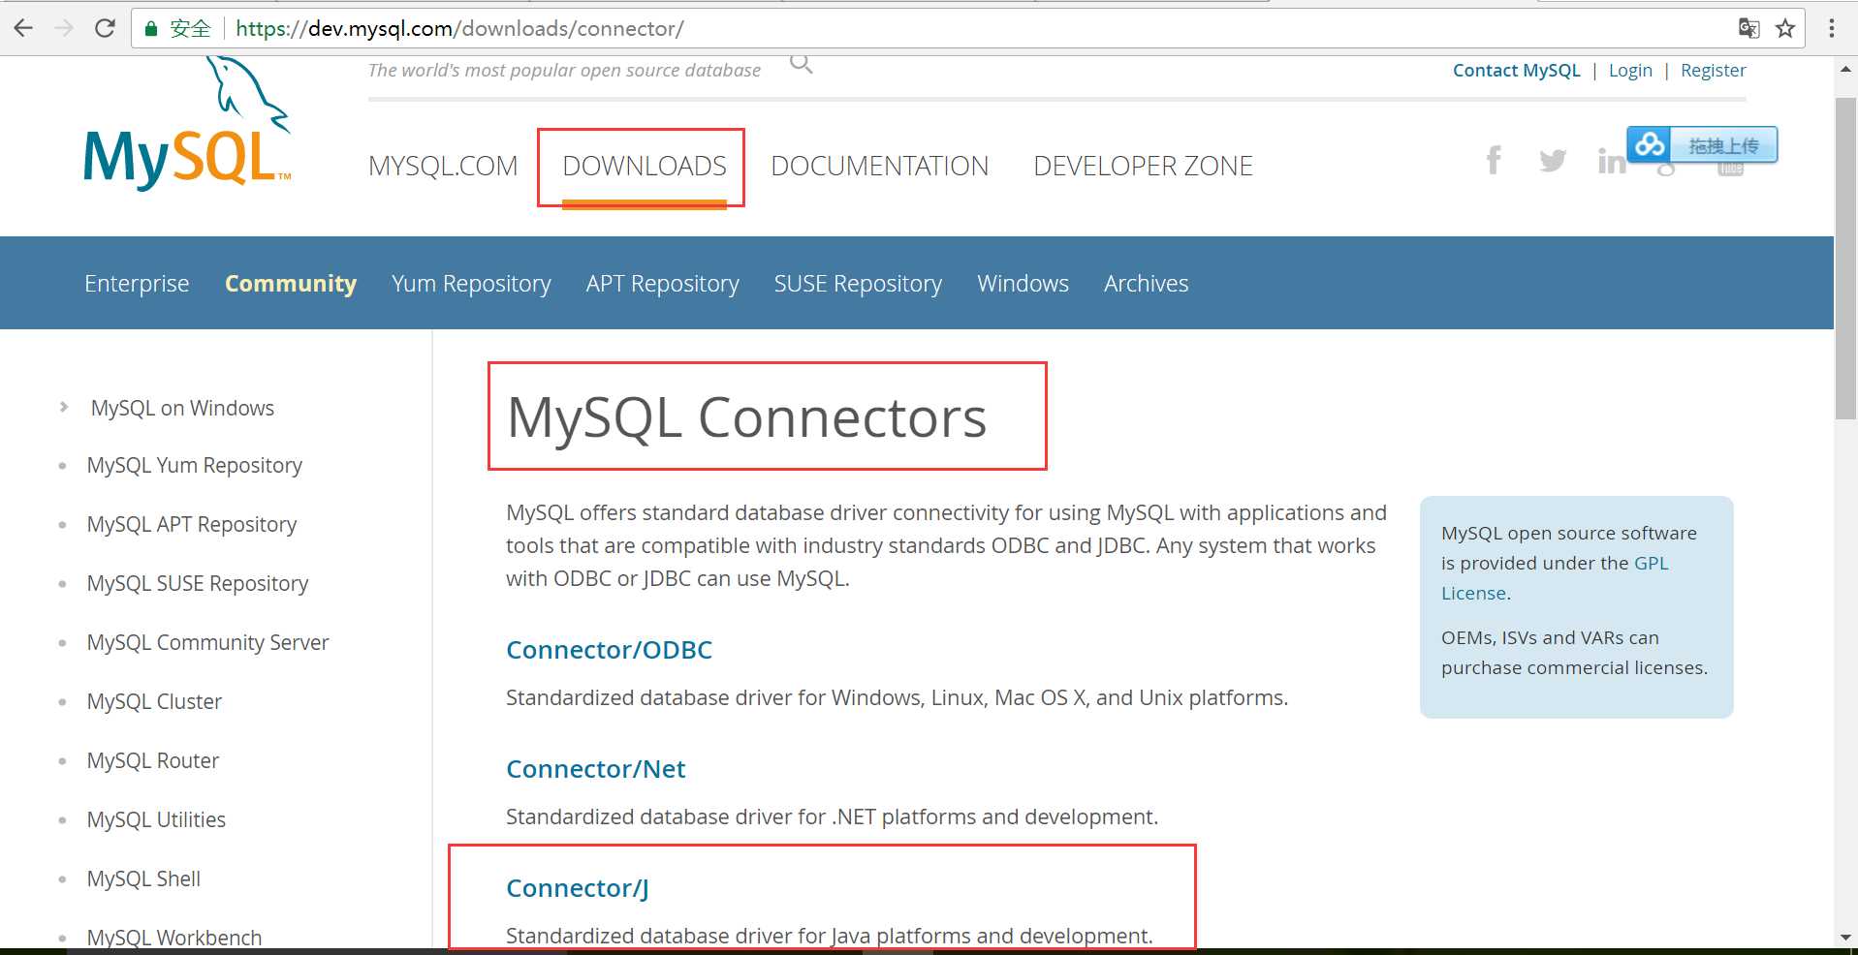Viewport: 1858px width, 955px height.
Task: Bookmark this page with the star icon
Action: [1785, 28]
